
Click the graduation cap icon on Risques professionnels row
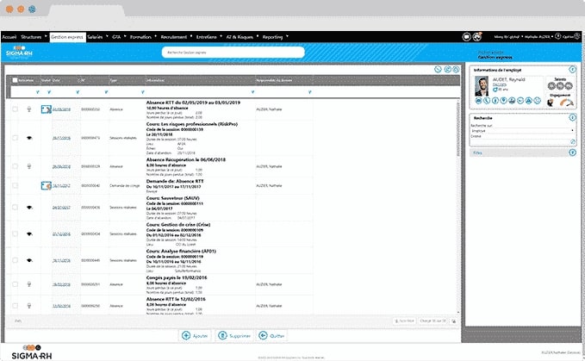point(30,137)
